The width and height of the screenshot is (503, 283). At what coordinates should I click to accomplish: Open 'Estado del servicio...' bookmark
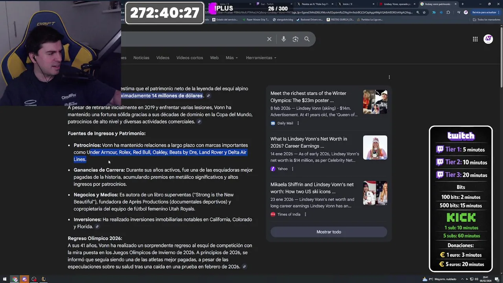tap(225, 19)
